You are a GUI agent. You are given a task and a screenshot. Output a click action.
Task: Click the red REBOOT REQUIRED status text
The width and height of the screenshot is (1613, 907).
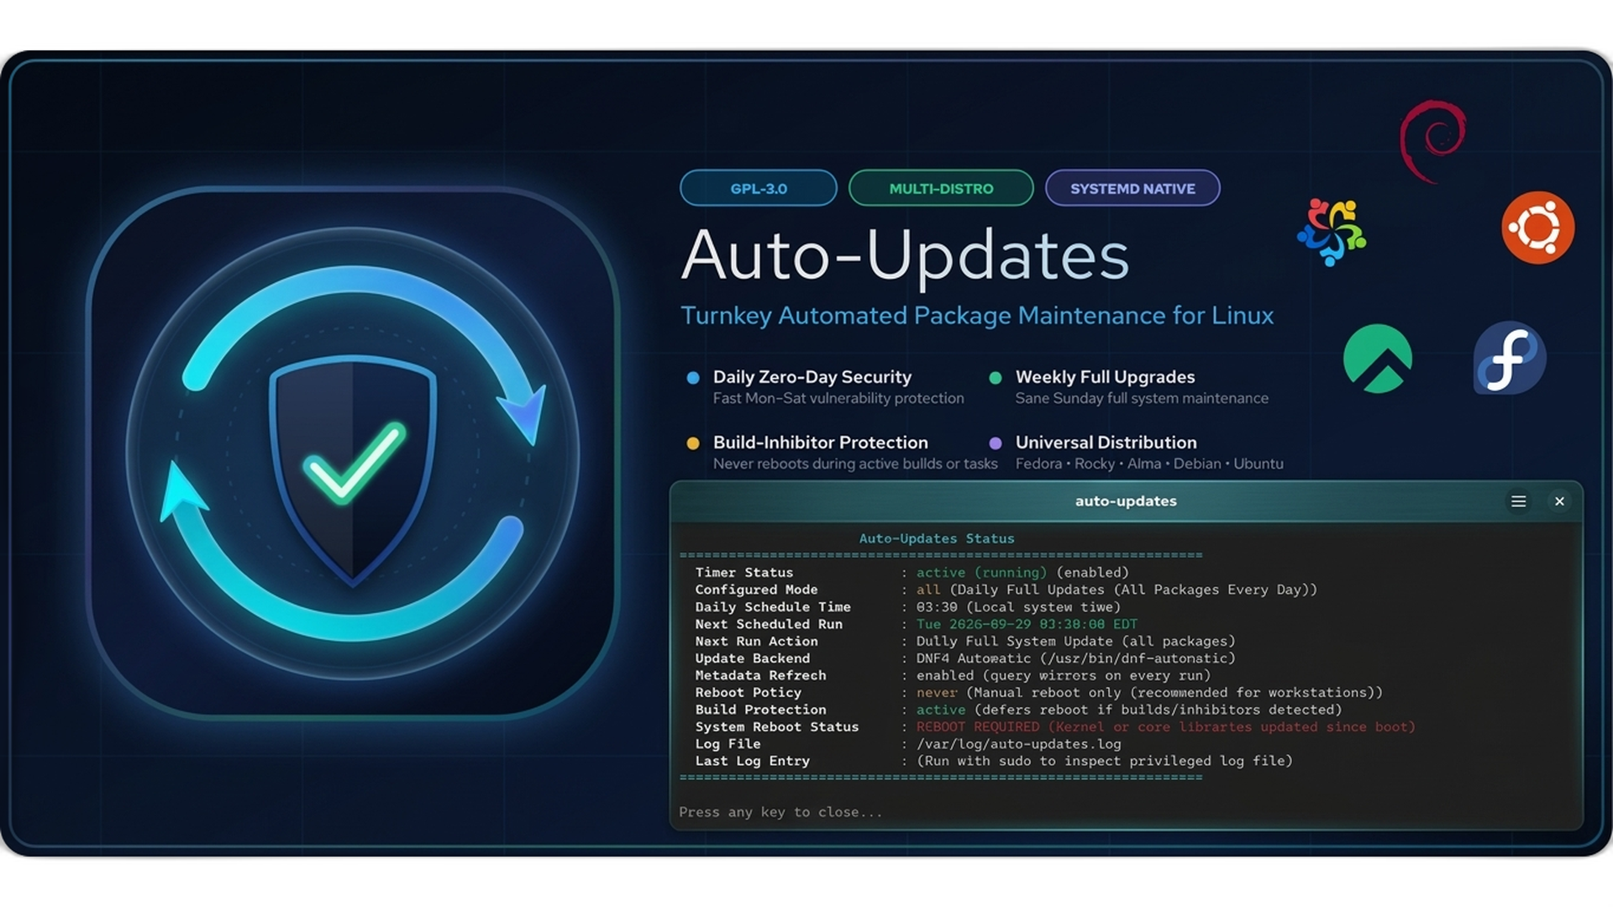pyautogui.click(x=1166, y=727)
